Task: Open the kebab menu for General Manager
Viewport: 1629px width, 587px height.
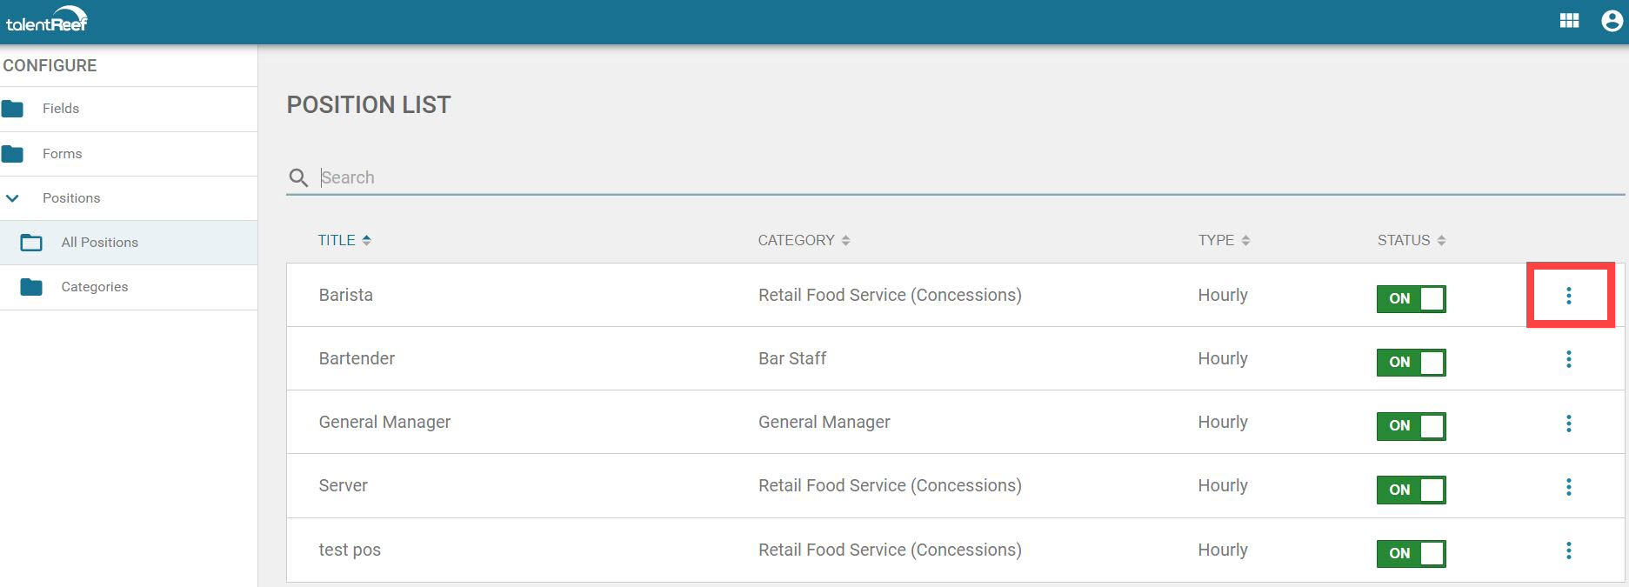Action: click(1569, 424)
